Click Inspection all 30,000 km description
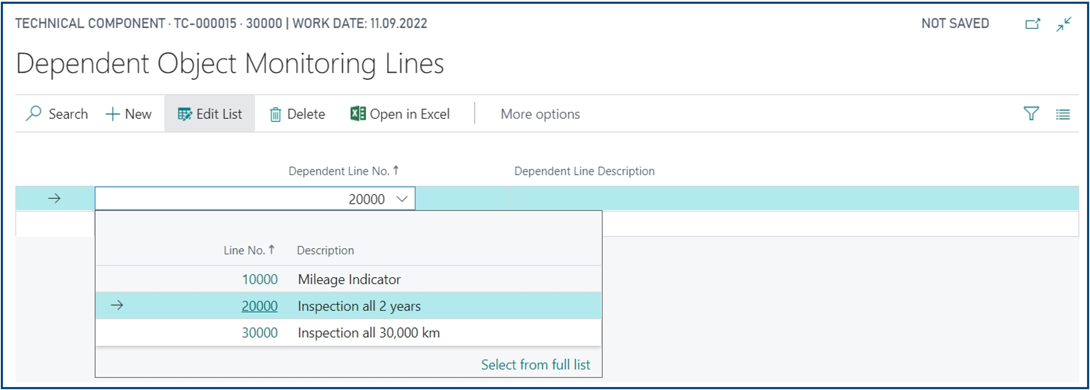 (369, 333)
